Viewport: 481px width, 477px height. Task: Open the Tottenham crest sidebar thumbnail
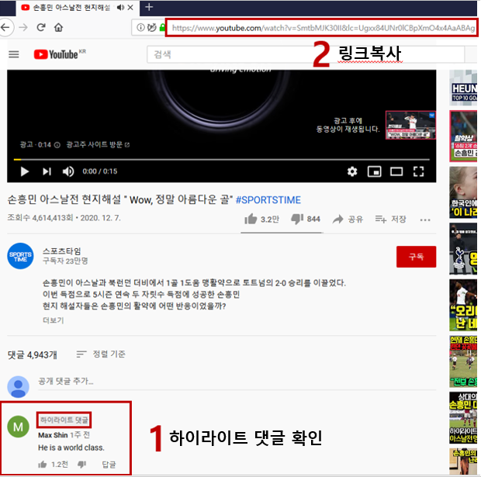[463, 249]
